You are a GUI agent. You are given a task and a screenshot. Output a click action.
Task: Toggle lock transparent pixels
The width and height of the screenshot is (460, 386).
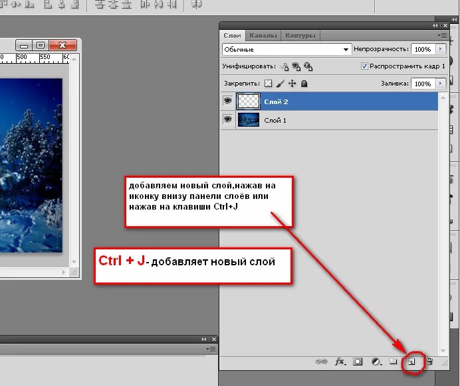click(268, 84)
